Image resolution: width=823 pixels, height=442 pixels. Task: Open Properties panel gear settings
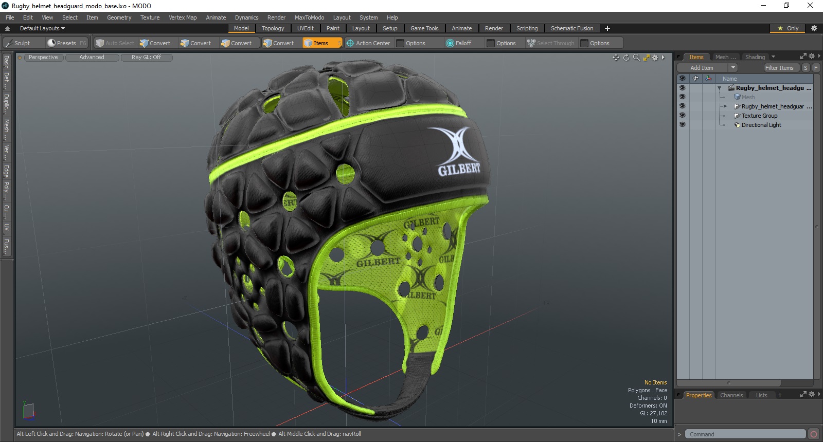[x=812, y=394]
